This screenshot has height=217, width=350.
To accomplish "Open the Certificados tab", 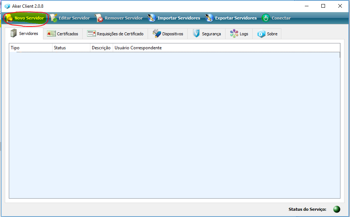I will point(63,34).
